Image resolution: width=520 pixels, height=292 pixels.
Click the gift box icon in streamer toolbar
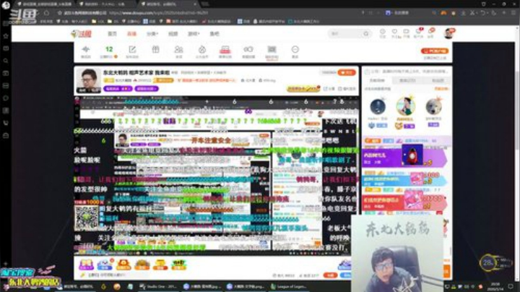(x=155, y=50)
